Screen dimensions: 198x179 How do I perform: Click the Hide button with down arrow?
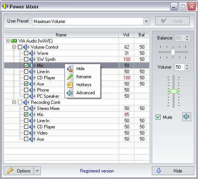pos(173,171)
